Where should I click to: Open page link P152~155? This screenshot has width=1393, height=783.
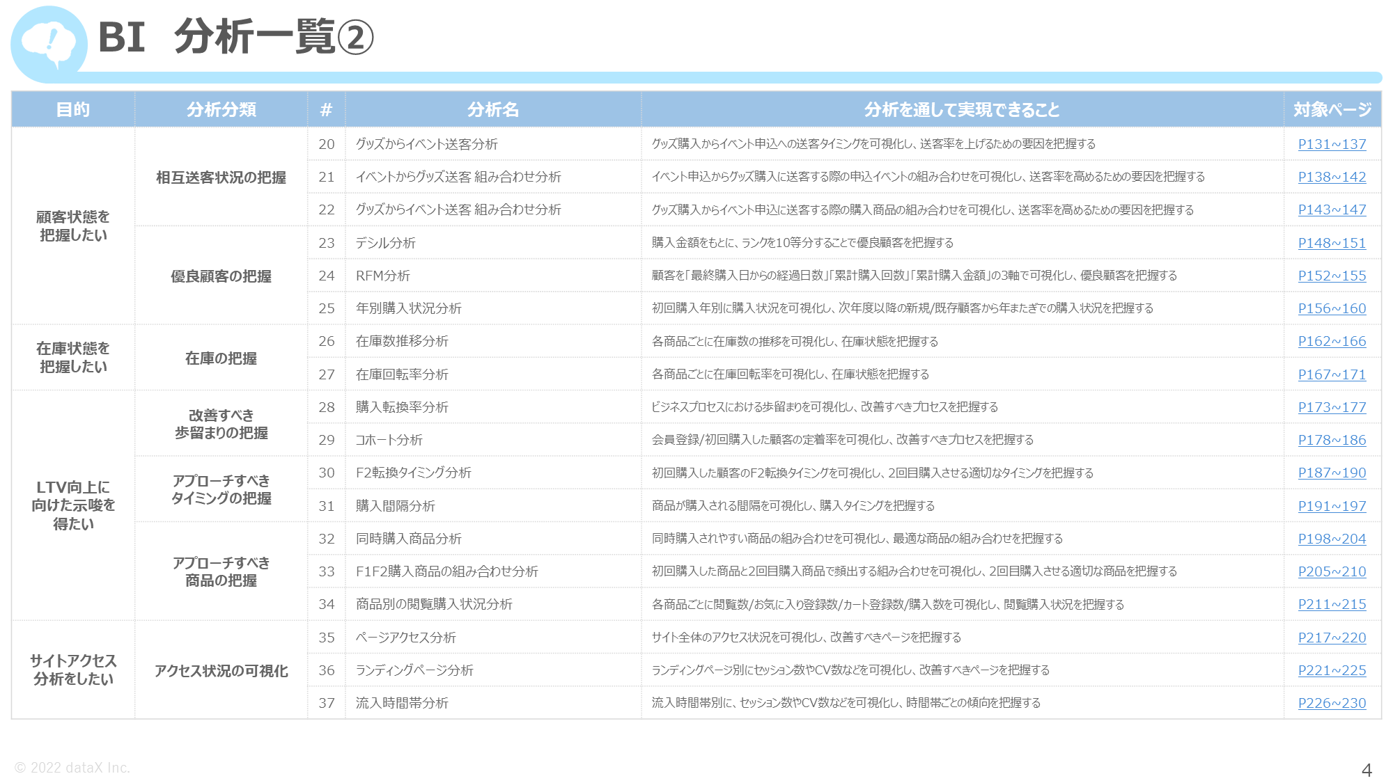(x=1332, y=276)
